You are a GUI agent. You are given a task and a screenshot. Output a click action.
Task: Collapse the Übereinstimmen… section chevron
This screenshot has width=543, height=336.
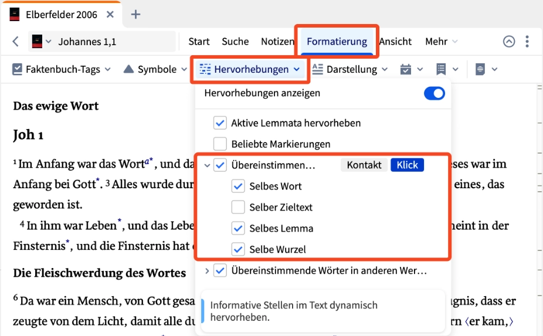(207, 165)
